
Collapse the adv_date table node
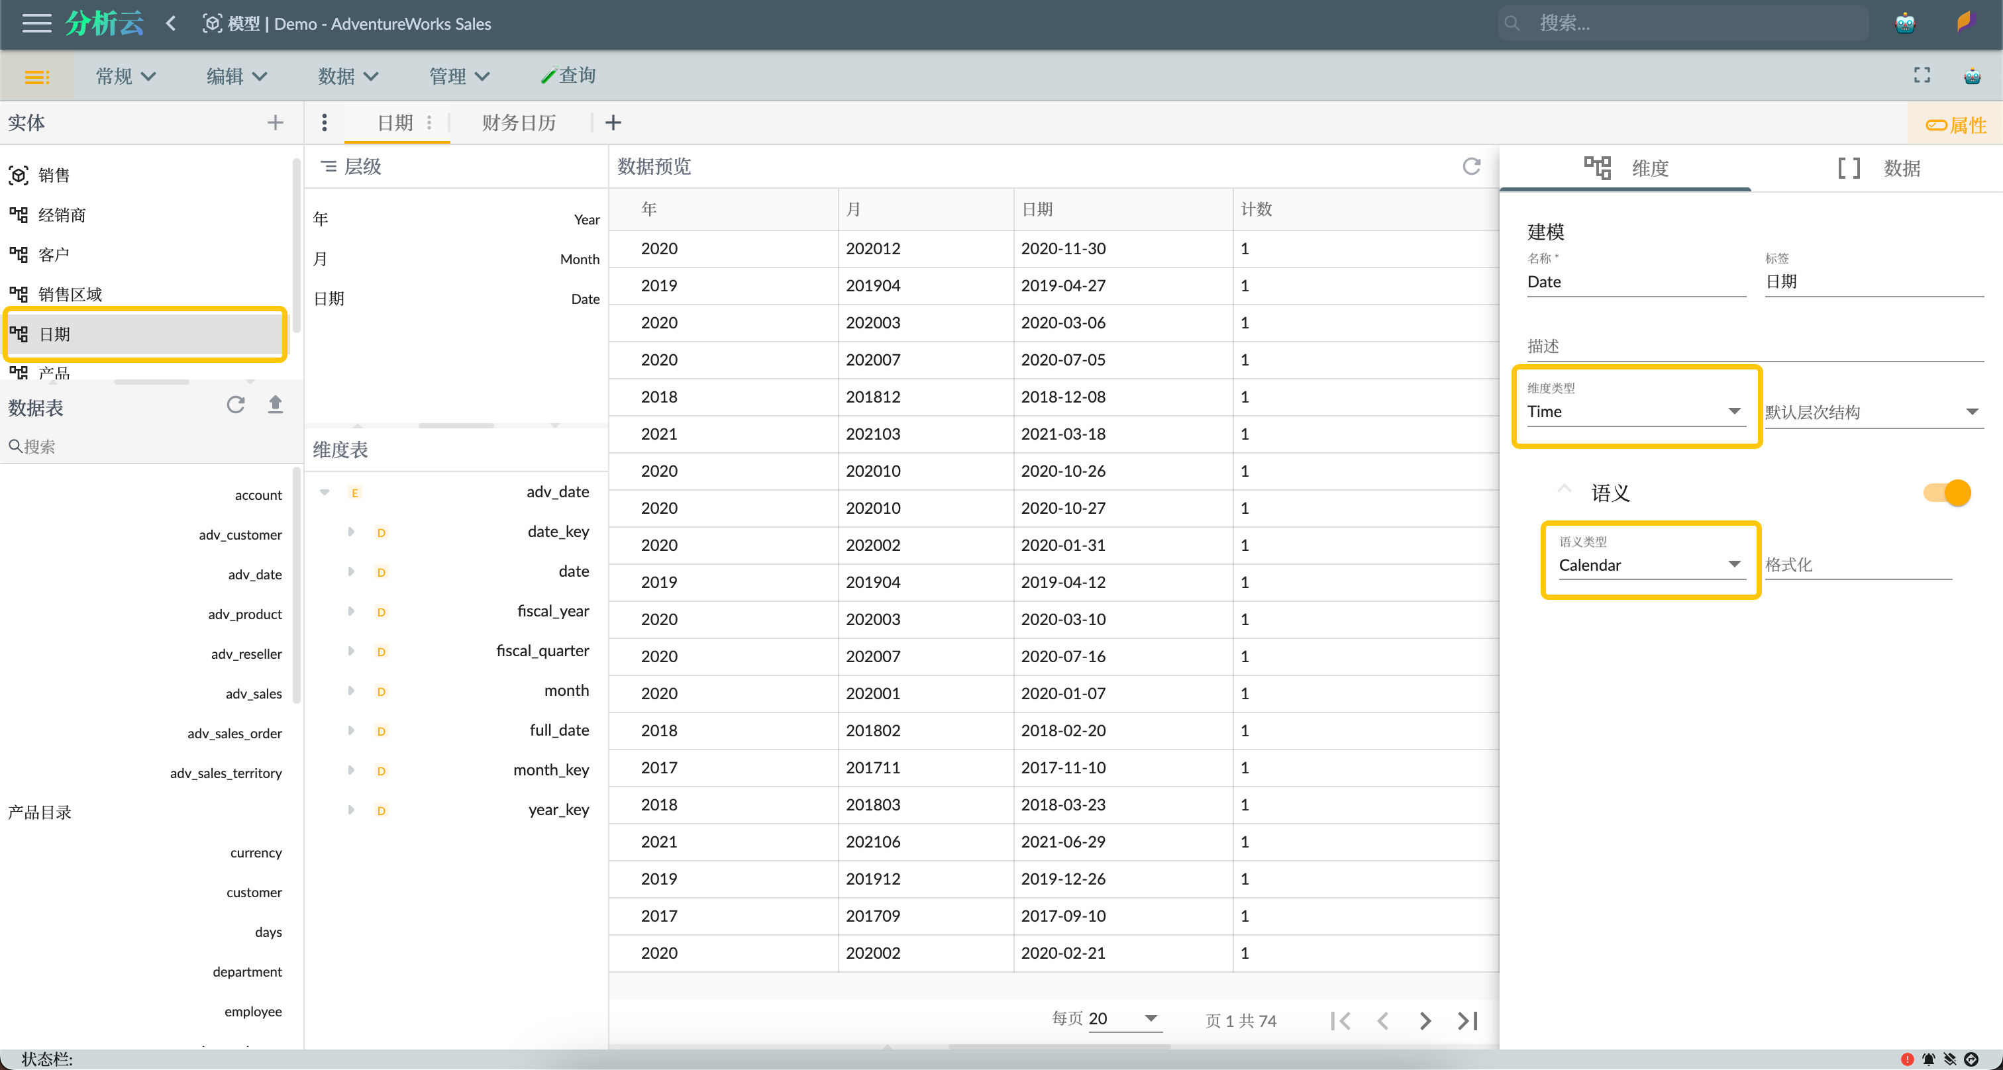coord(325,492)
